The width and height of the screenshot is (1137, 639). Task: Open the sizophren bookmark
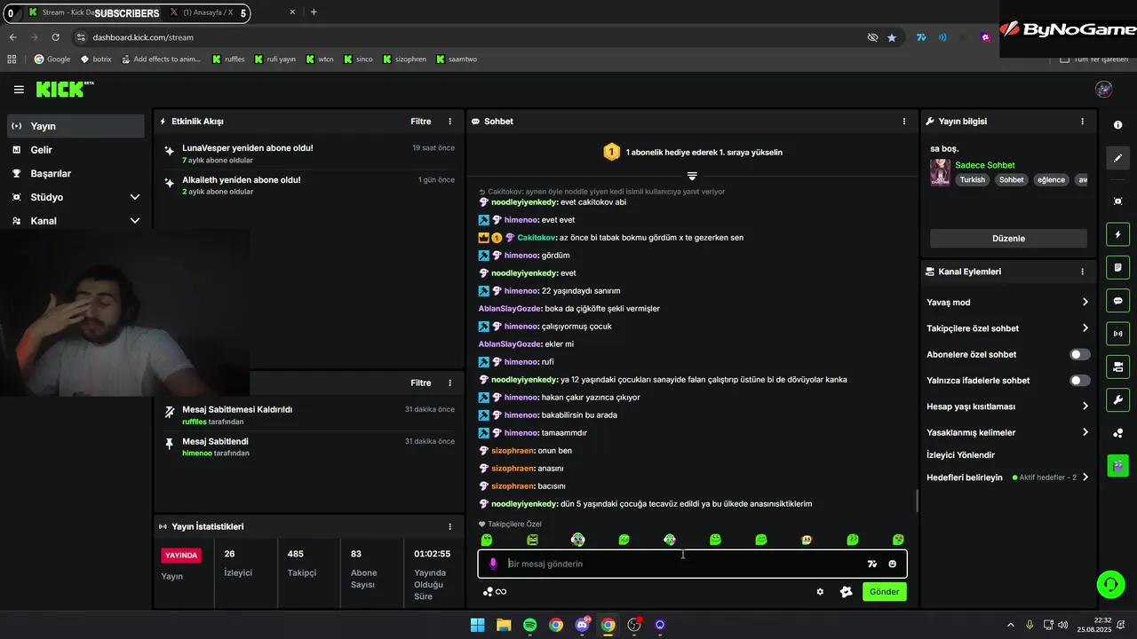405,59
